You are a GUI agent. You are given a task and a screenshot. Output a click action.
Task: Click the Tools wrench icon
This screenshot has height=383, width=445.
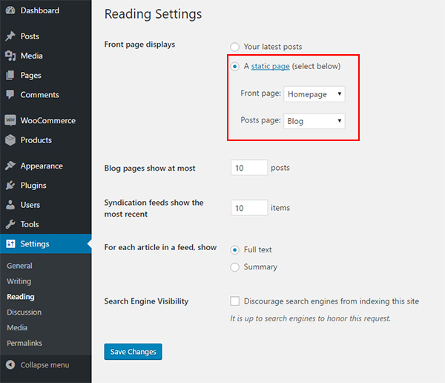10,224
